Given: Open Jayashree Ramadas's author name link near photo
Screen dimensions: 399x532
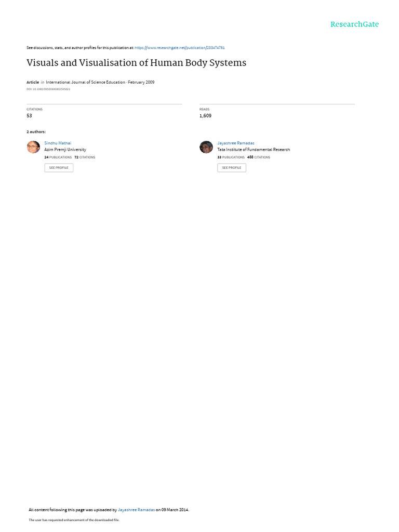Looking at the screenshot, I should point(236,143).
